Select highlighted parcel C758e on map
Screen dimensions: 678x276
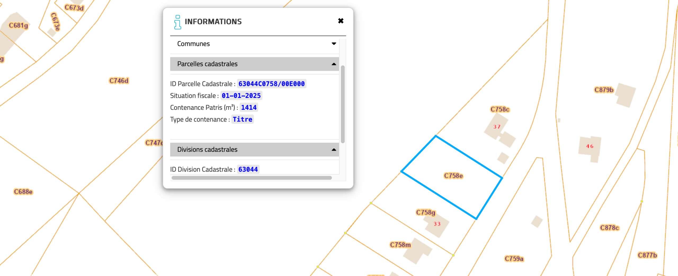click(x=453, y=176)
